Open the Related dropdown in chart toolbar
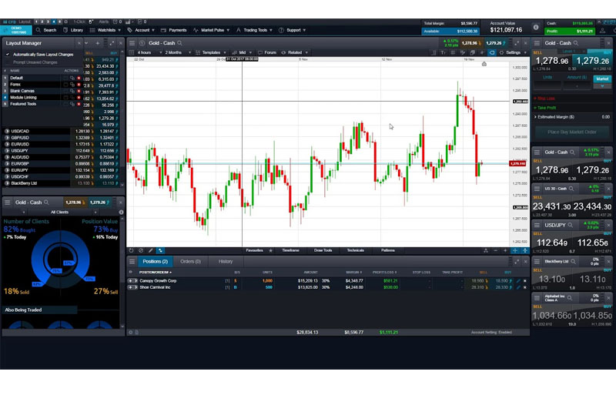The height and width of the screenshot is (395, 616). click(295, 52)
